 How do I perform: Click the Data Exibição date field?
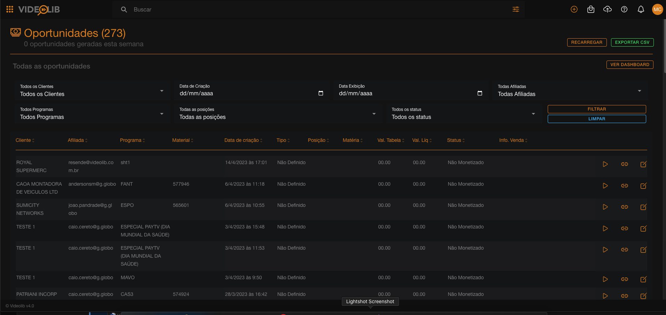point(411,91)
